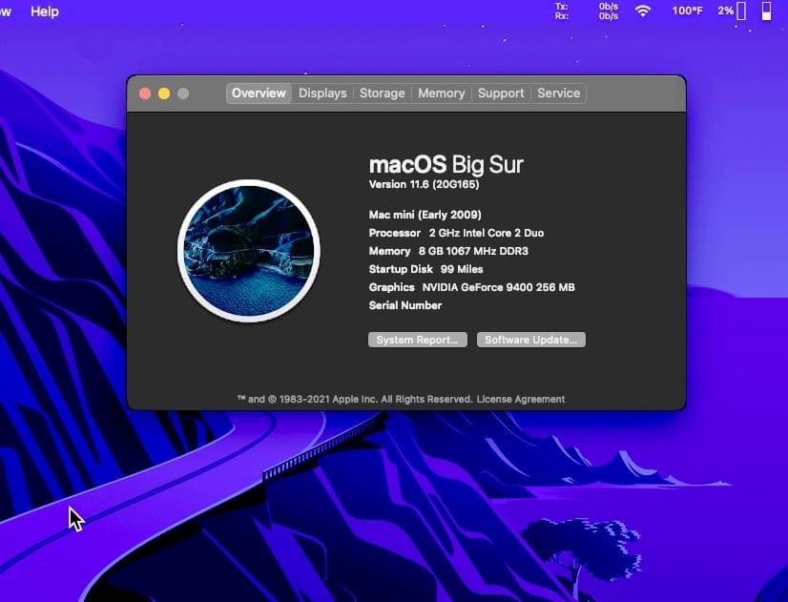The width and height of the screenshot is (788, 602).
Task: Click the Apple copyright 1983-2021 text
Action: pos(355,400)
